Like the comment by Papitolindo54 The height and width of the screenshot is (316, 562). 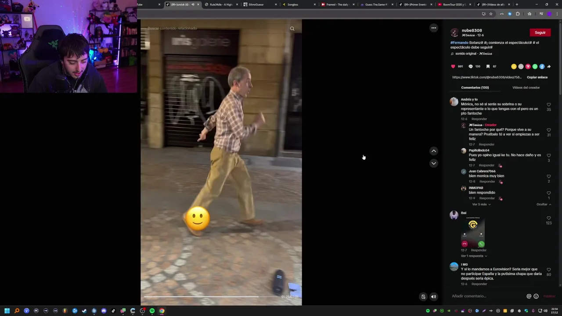tap(549, 156)
